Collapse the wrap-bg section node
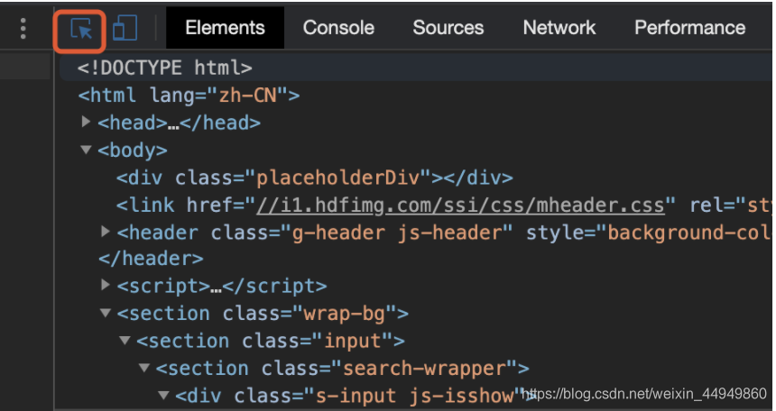Screen dimensions: 776x411 (105, 313)
